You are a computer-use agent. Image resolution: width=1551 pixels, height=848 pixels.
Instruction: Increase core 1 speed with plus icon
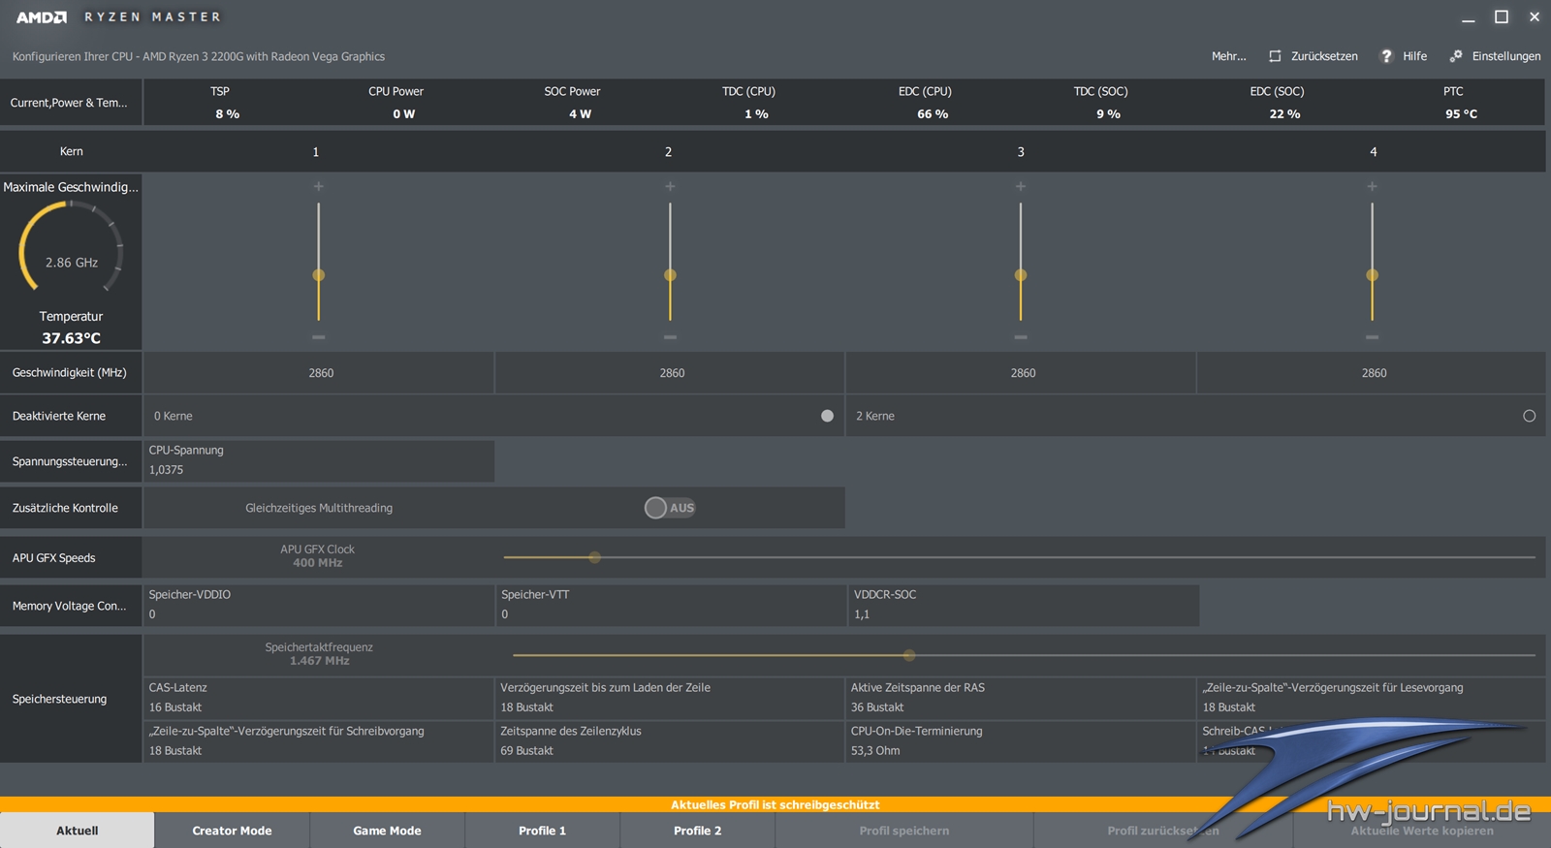318,186
